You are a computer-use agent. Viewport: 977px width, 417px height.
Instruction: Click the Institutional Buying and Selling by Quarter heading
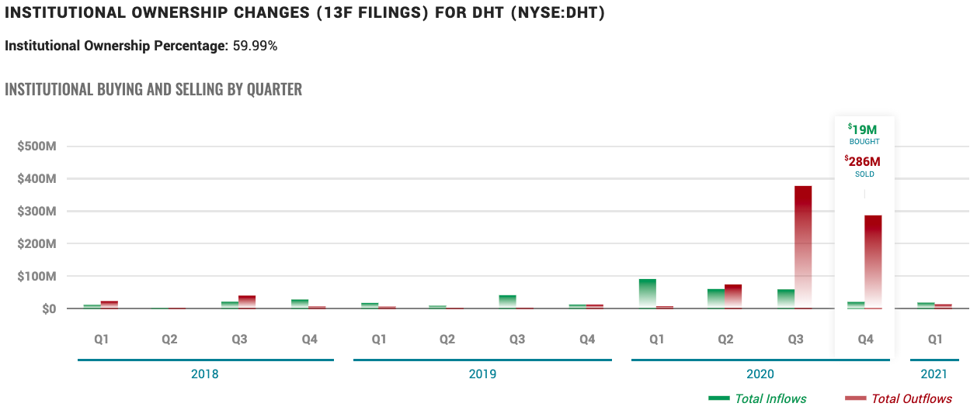coord(154,89)
